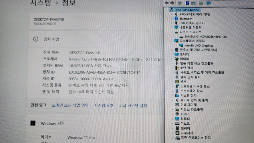Image resolution: width=254 pixels, height=143 pixels.
Task: Click the installed RAM value 16.0GB
Action: pyautogui.click(x=90, y=66)
